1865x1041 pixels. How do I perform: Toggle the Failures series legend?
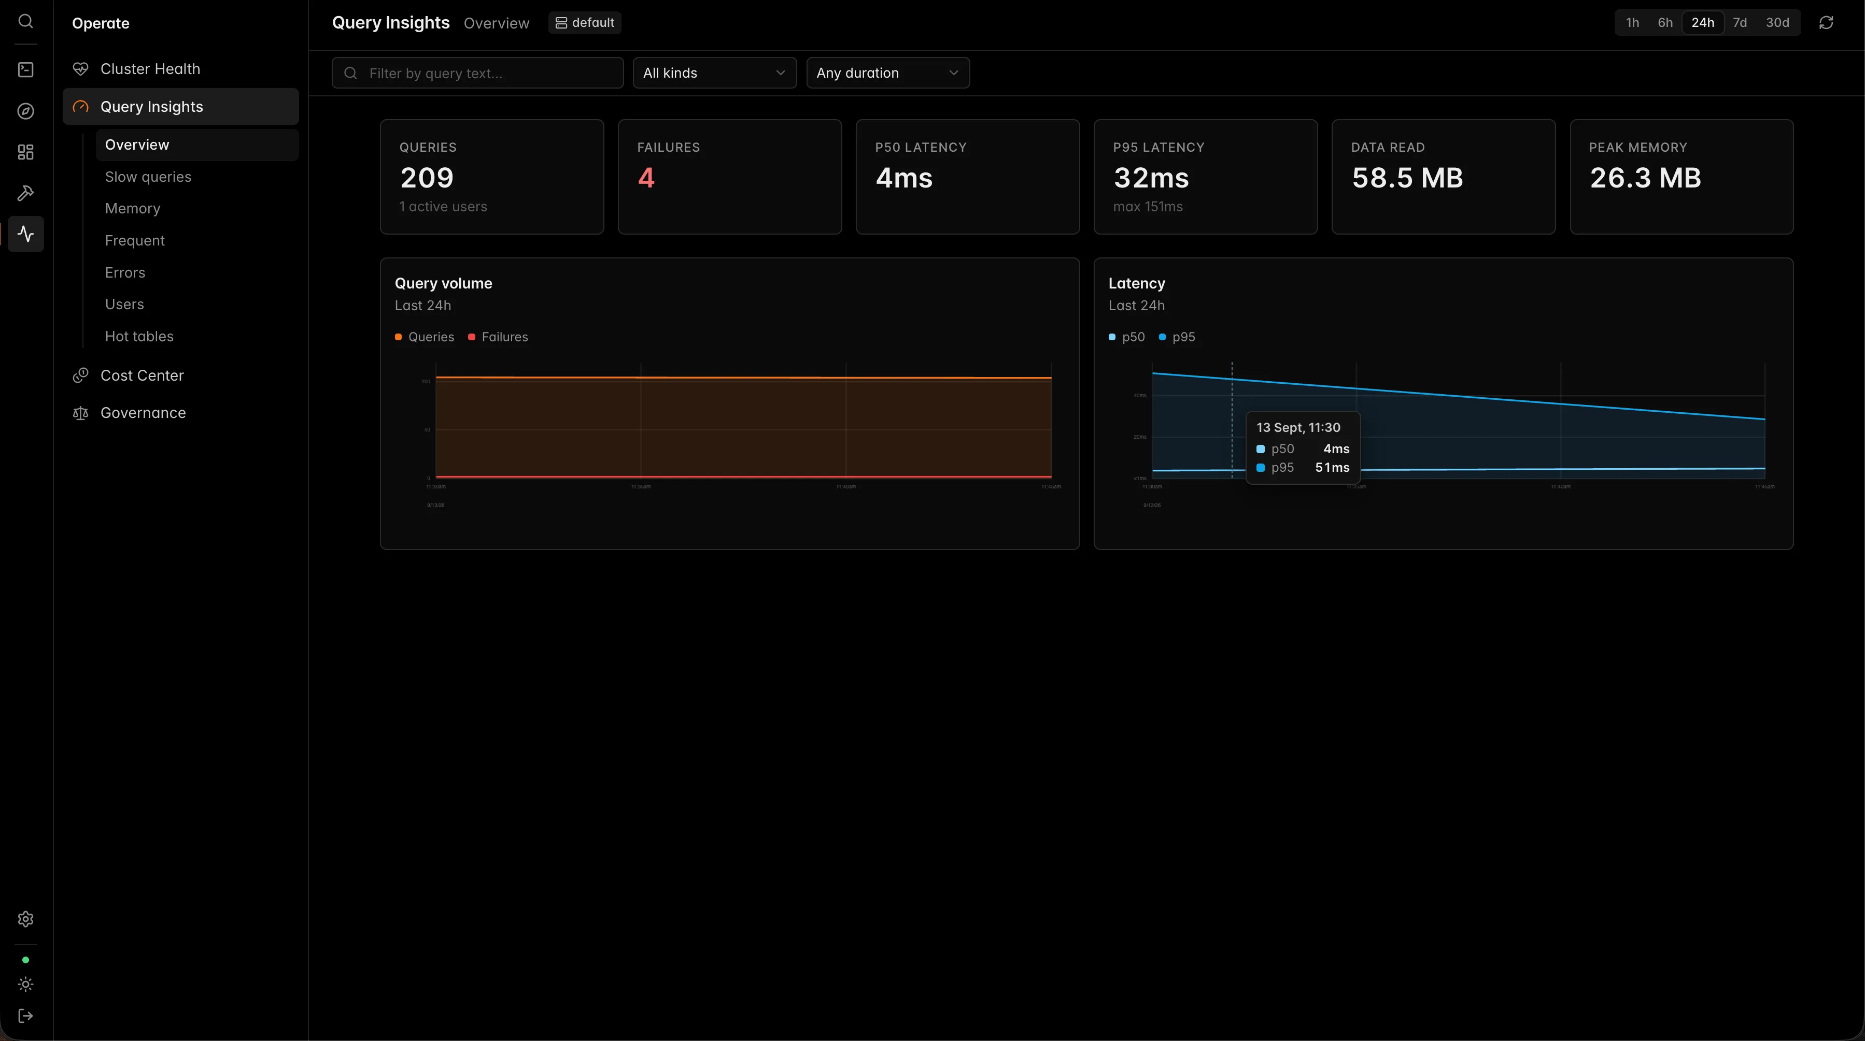coord(498,337)
